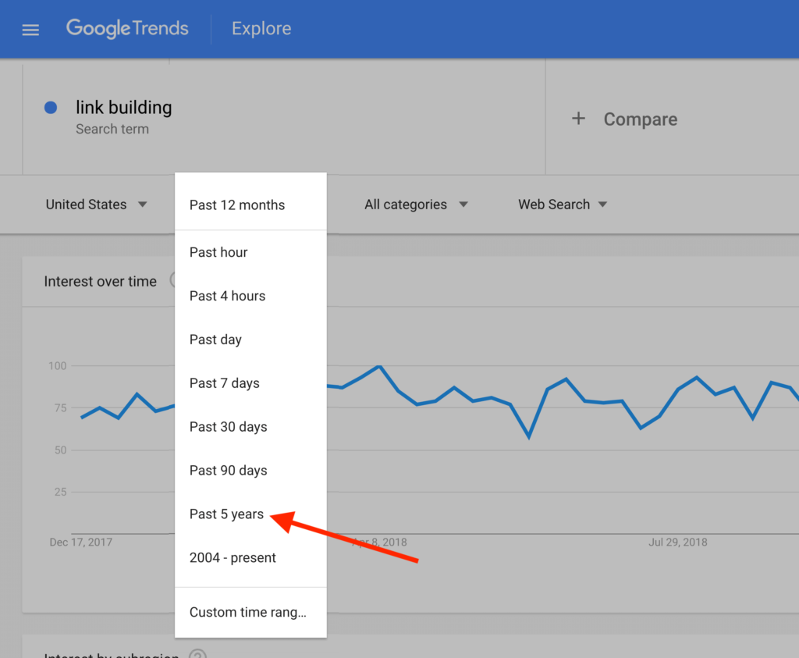Pick Past 30 days option

click(228, 427)
